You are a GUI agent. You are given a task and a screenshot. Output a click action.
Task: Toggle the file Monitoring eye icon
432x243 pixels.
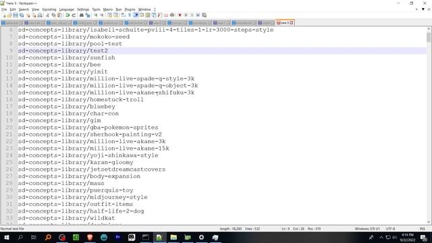[x=172, y=15]
